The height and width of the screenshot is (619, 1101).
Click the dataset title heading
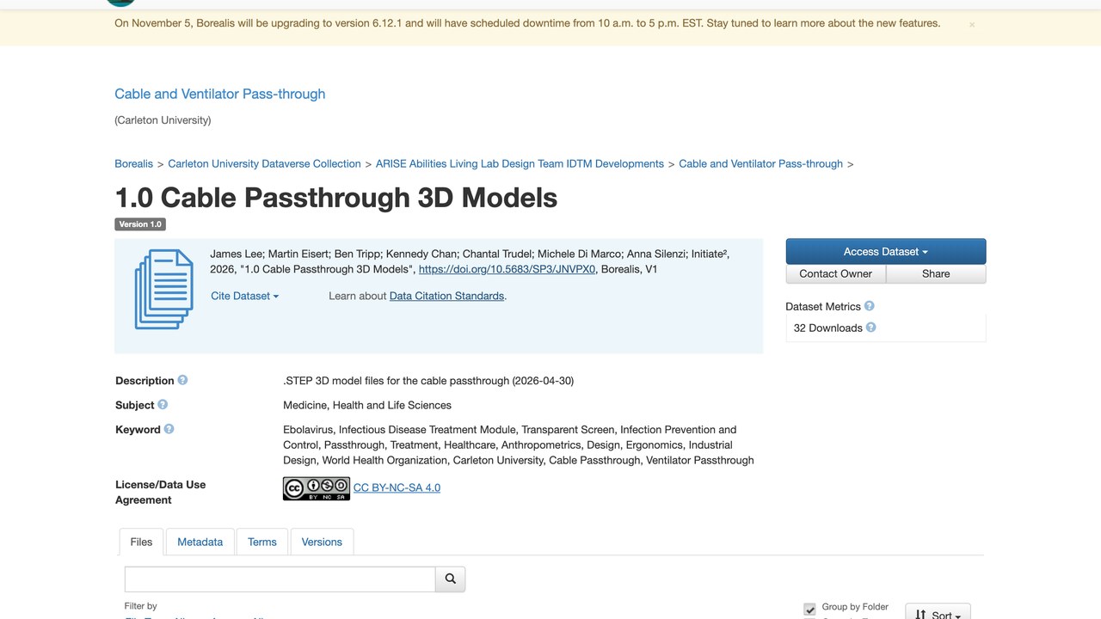pos(336,198)
